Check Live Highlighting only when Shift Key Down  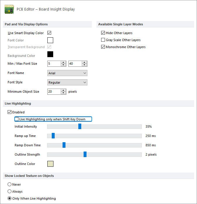coord(16,119)
